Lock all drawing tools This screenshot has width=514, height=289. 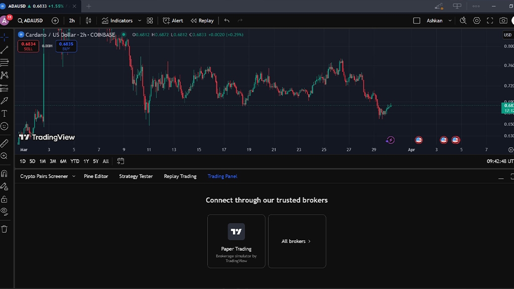pyautogui.click(x=4, y=199)
